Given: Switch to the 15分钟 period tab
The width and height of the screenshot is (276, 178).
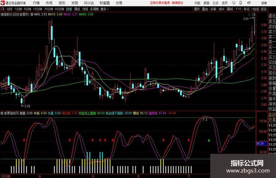Looking at the screenshot, I should coord(37,9).
